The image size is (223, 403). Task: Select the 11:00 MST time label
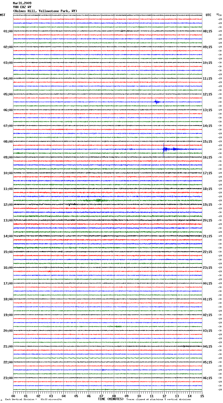(8, 189)
